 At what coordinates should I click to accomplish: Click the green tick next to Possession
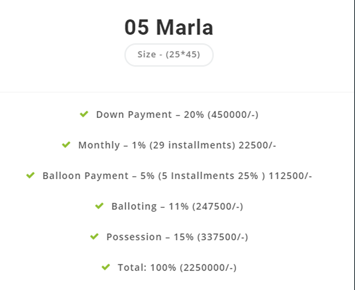94,237
